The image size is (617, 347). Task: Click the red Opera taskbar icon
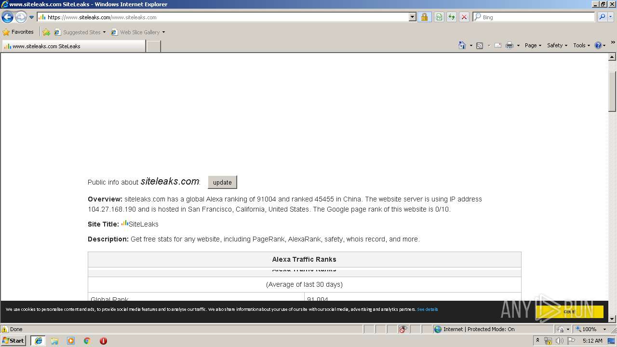pyautogui.click(x=103, y=341)
